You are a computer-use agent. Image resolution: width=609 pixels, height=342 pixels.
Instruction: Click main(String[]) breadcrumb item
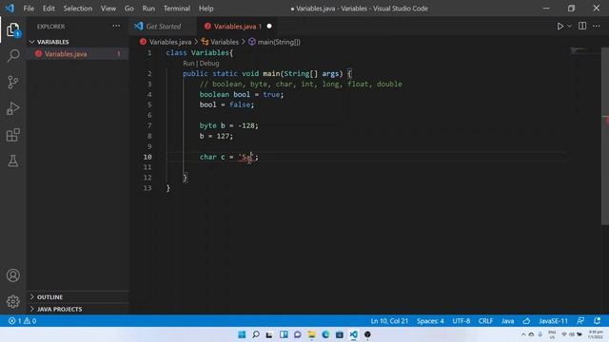(x=279, y=42)
